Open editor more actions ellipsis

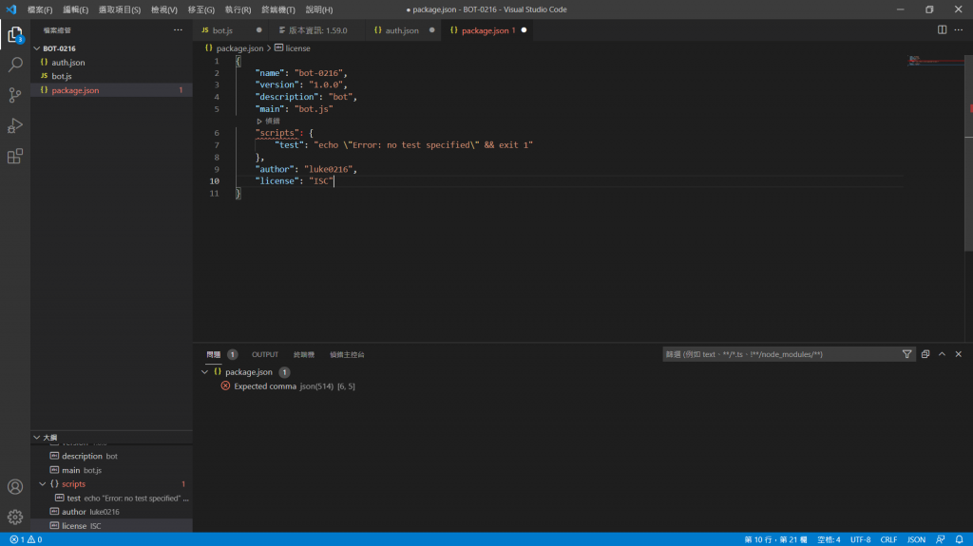tap(959, 29)
